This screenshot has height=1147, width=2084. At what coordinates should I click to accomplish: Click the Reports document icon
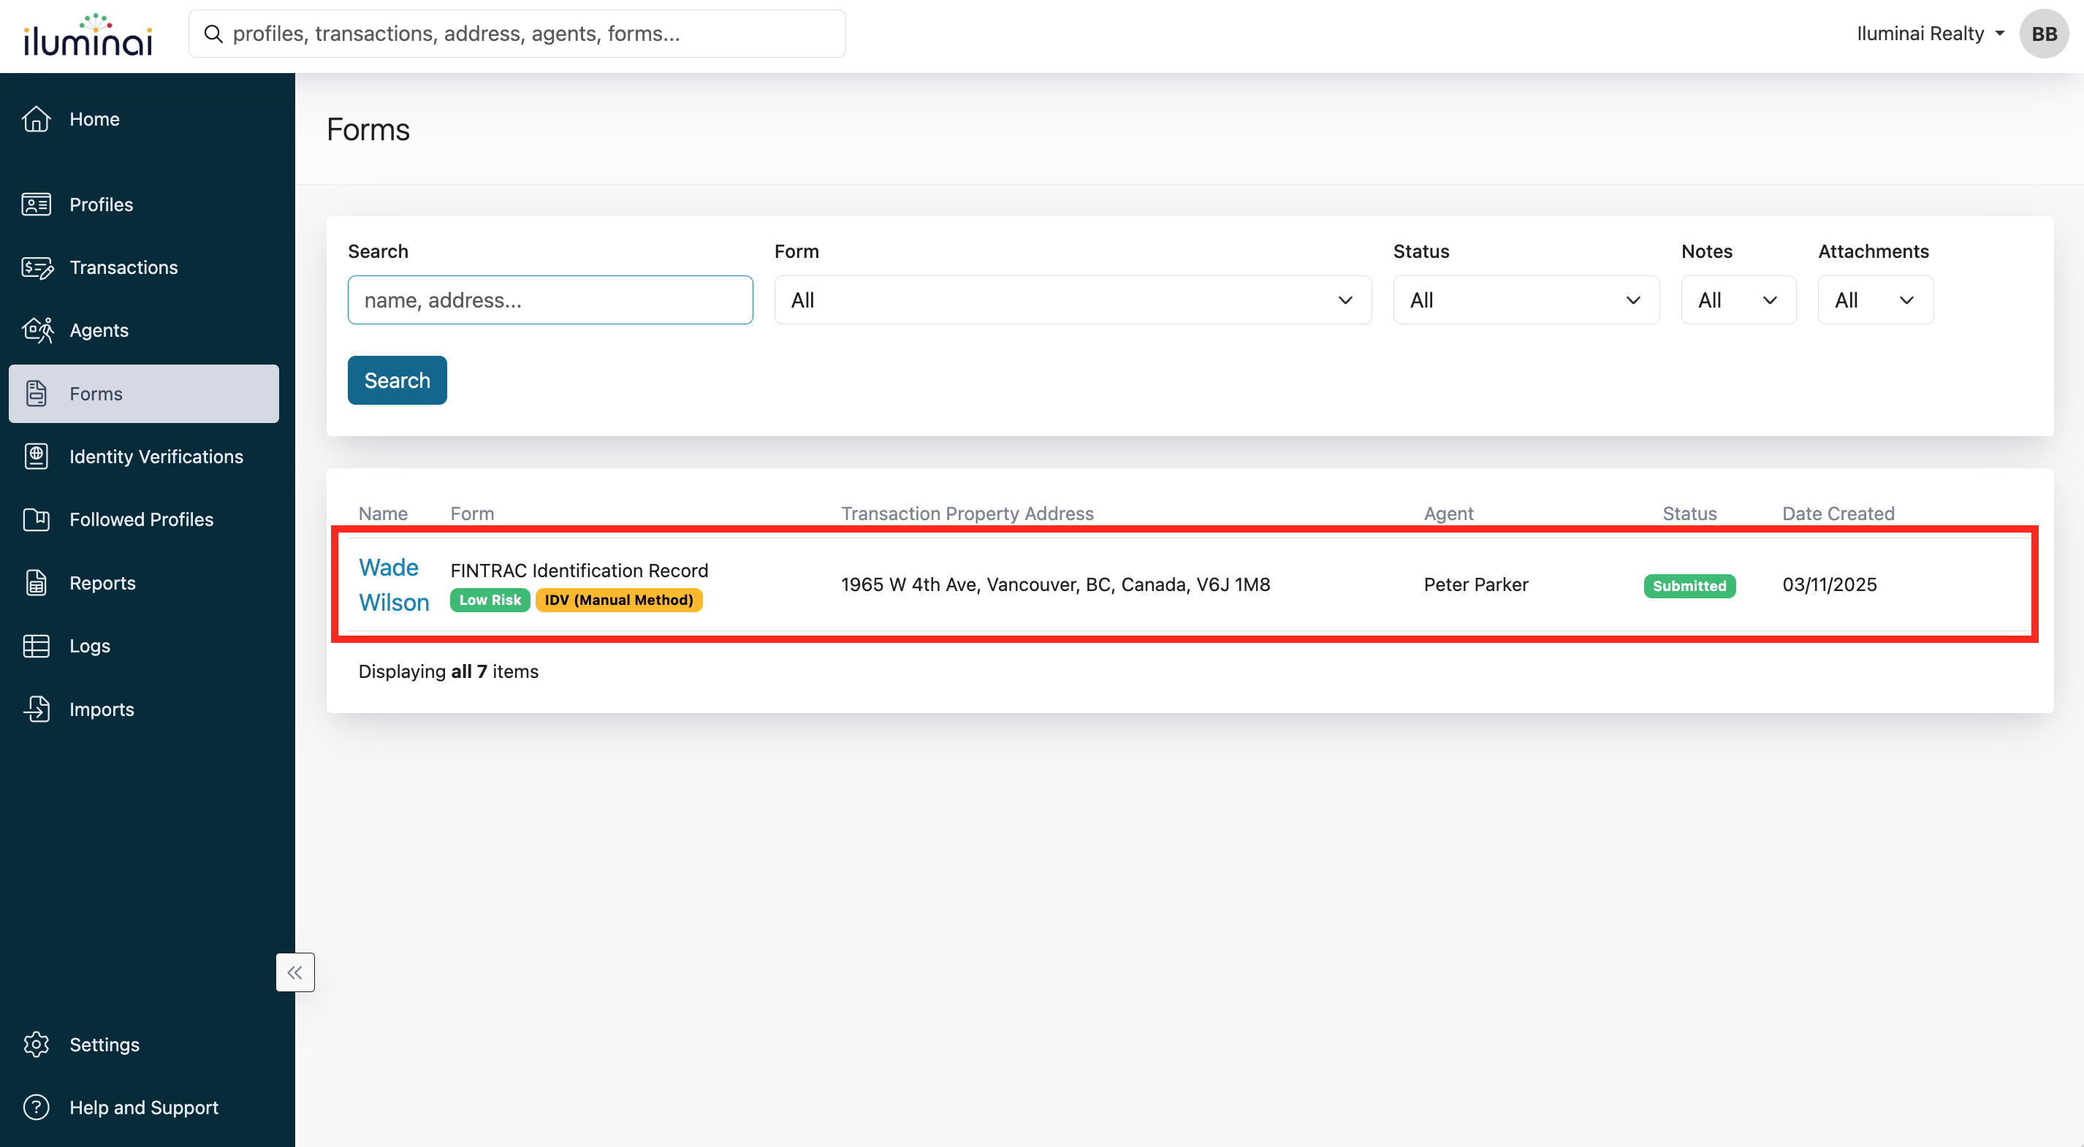click(37, 582)
